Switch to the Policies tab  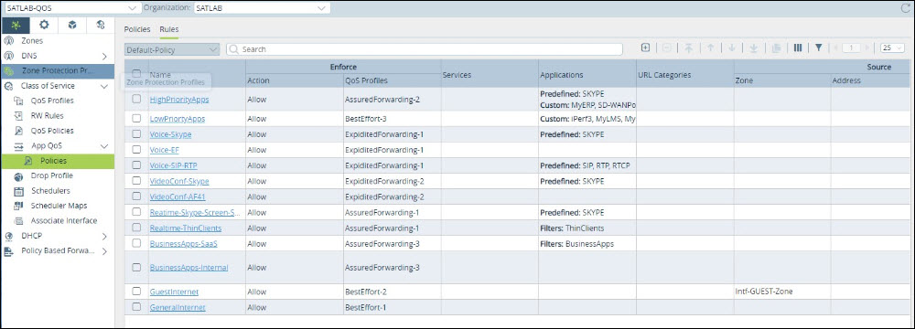(137, 29)
